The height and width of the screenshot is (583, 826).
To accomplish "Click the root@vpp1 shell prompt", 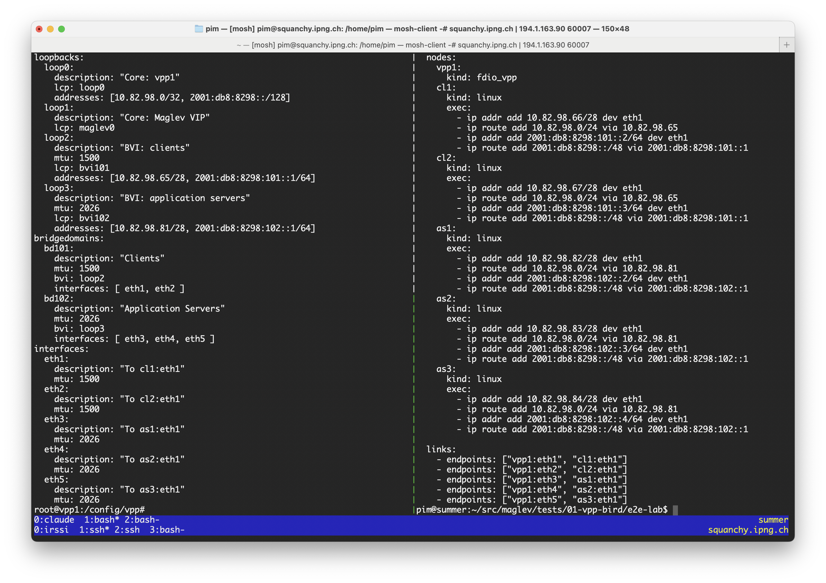I will [89, 509].
